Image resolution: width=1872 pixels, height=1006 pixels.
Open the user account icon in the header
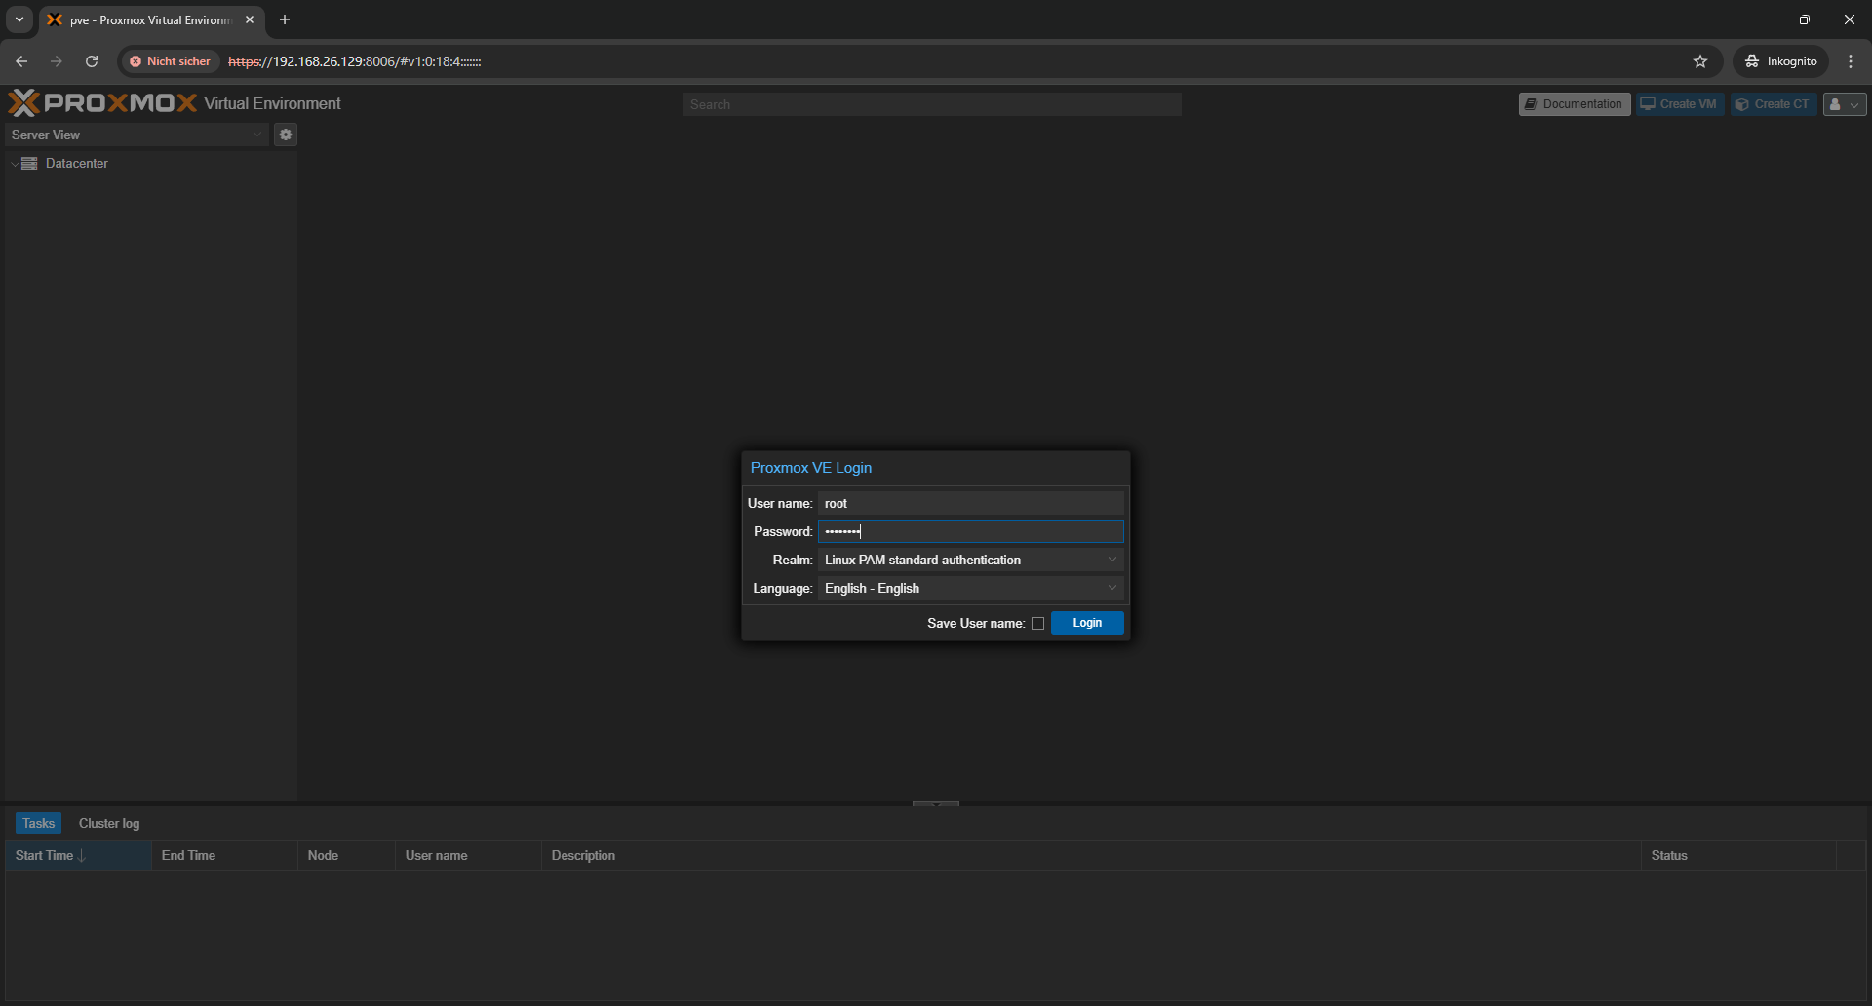(x=1837, y=103)
